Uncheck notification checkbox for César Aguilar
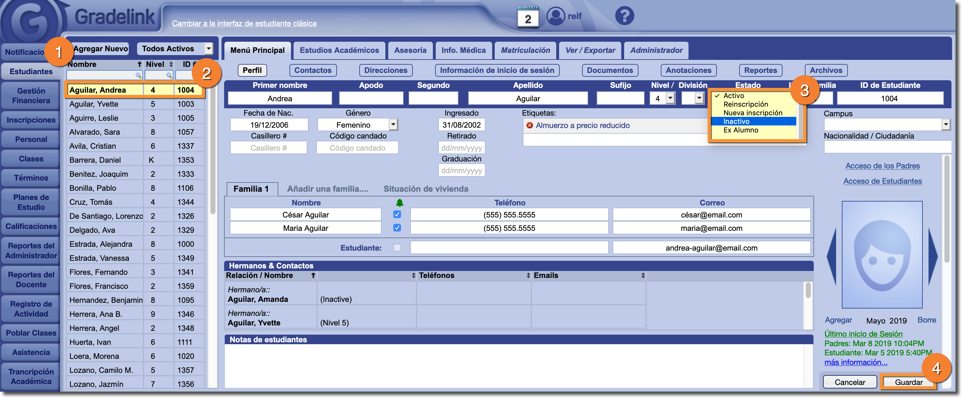The image size is (962, 398). [397, 215]
